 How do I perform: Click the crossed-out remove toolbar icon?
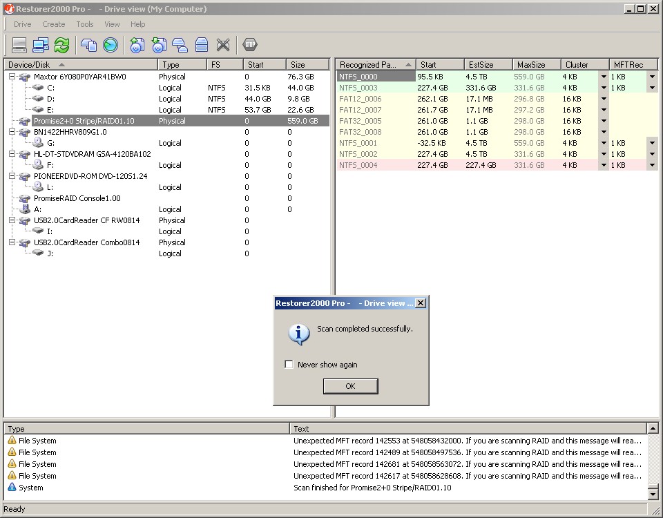(223, 45)
